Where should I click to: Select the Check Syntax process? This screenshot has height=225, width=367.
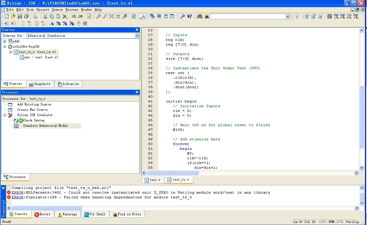(34, 120)
